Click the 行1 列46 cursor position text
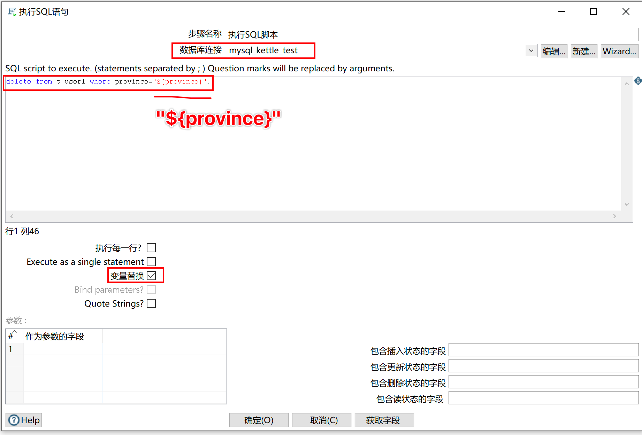 tap(22, 231)
